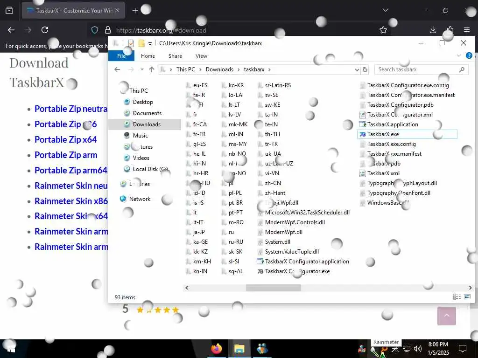The width and height of the screenshot is (478, 358).
Task: Click the chevron after taskbarx in breadcrumb
Action: point(269,70)
